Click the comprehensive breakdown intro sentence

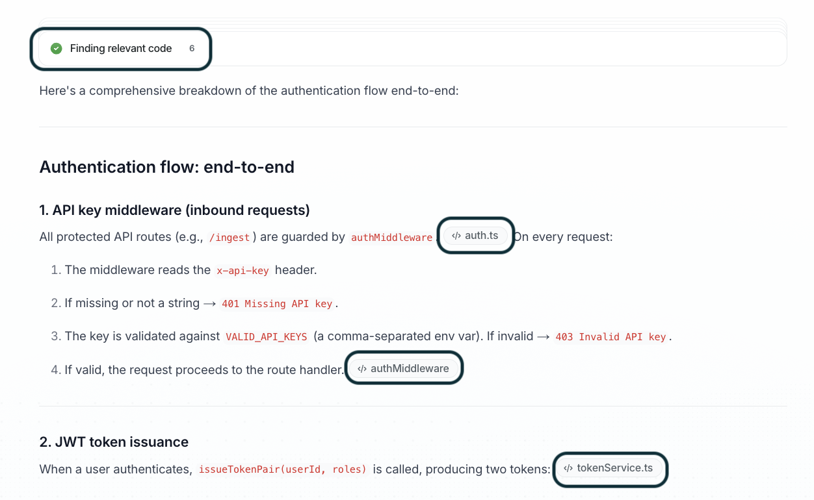[249, 90]
